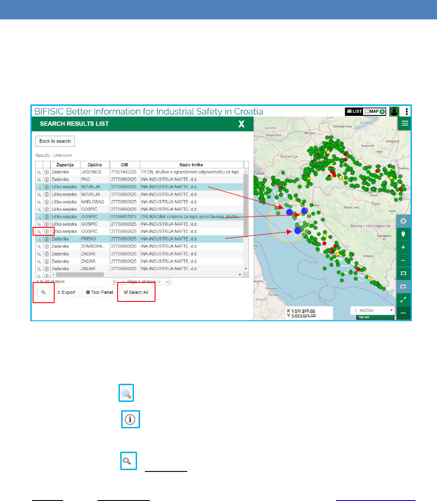Select the cell reading 77607495225
This screenshot has height=501, width=437.
125,172
